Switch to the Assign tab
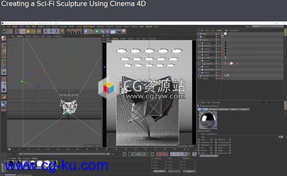The width and height of the screenshot is (287, 176). tap(244, 109)
